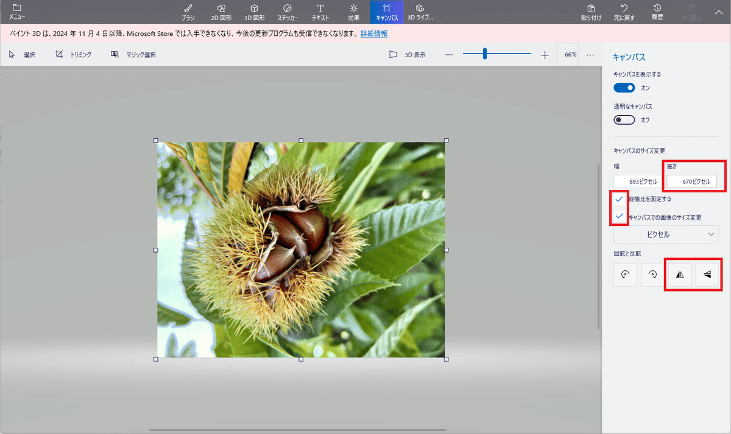Click the トリミング (Crop) button

point(73,55)
